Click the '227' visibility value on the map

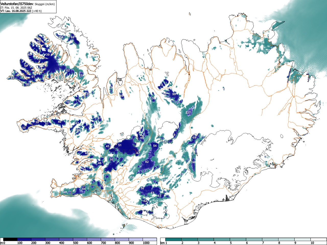[188, 113]
